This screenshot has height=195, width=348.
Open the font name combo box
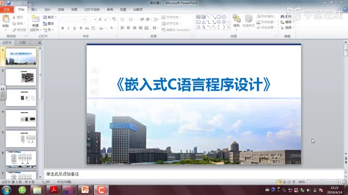pyautogui.click(x=73, y=19)
